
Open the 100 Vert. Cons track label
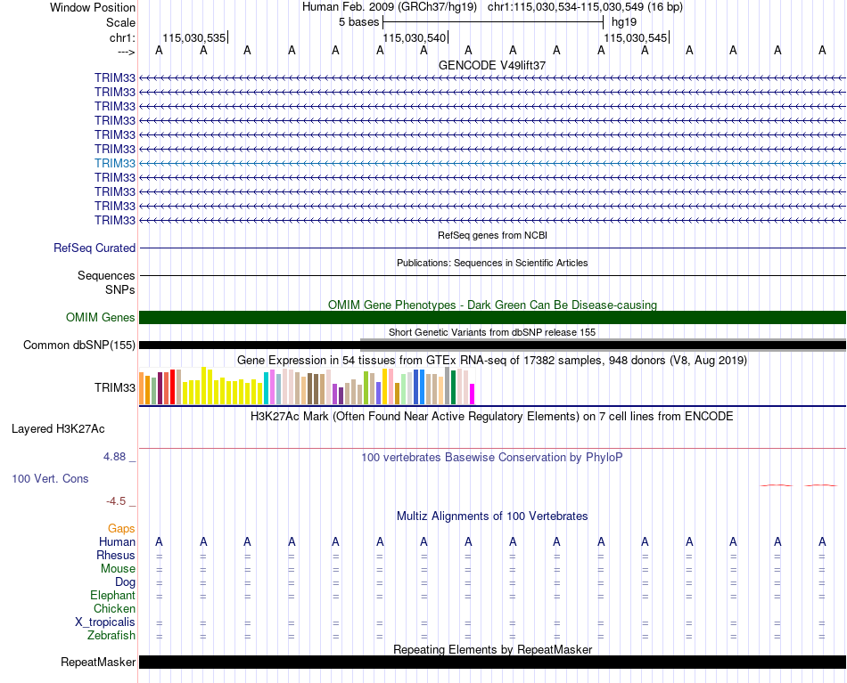[50, 478]
